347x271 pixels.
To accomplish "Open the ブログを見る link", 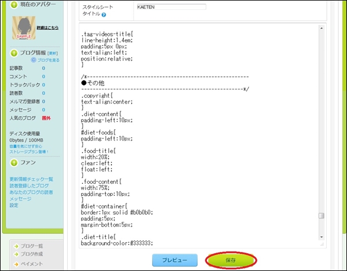I will [48, 60].
